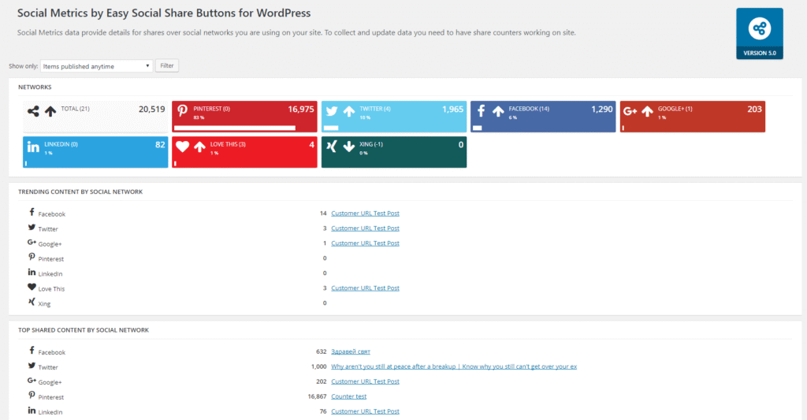Click the Facebook icon in the Trending Content list
The height and width of the screenshot is (420, 807).
(x=32, y=212)
